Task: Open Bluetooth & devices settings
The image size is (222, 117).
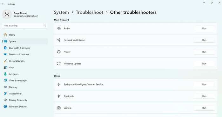Action: tap(25, 48)
